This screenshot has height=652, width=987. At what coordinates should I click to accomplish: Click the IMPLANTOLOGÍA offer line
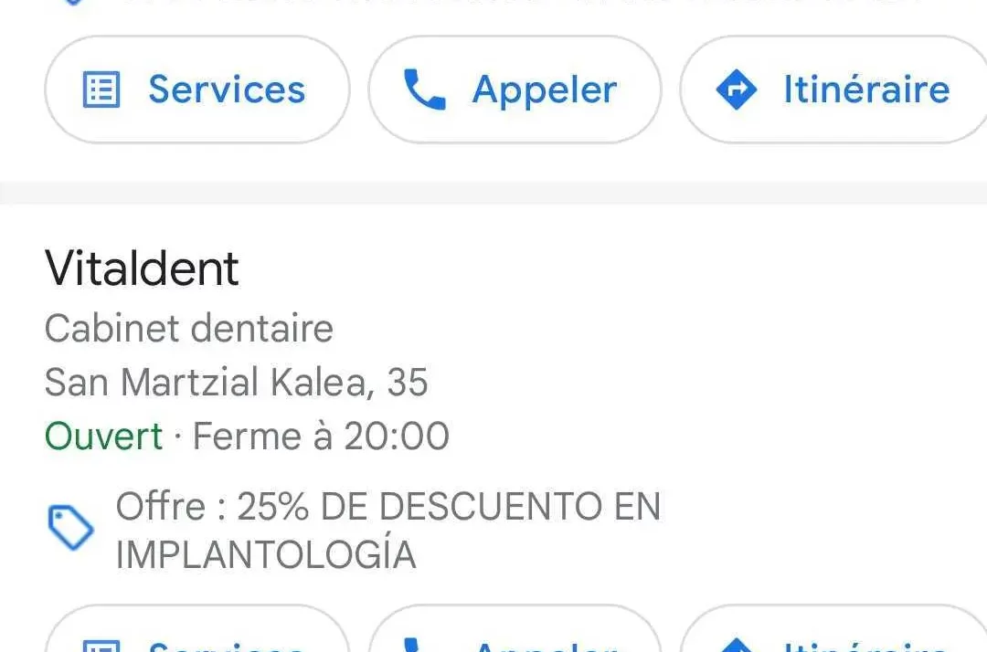(x=266, y=554)
